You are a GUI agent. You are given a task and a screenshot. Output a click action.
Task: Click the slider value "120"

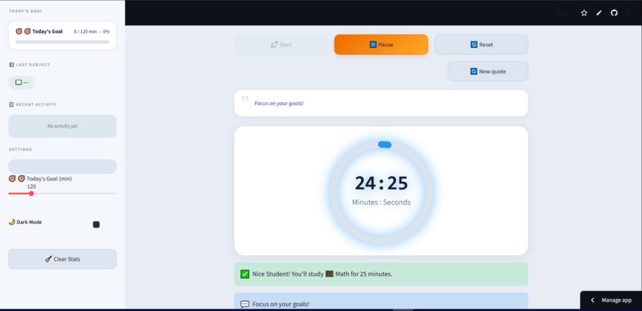pos(32,187)
